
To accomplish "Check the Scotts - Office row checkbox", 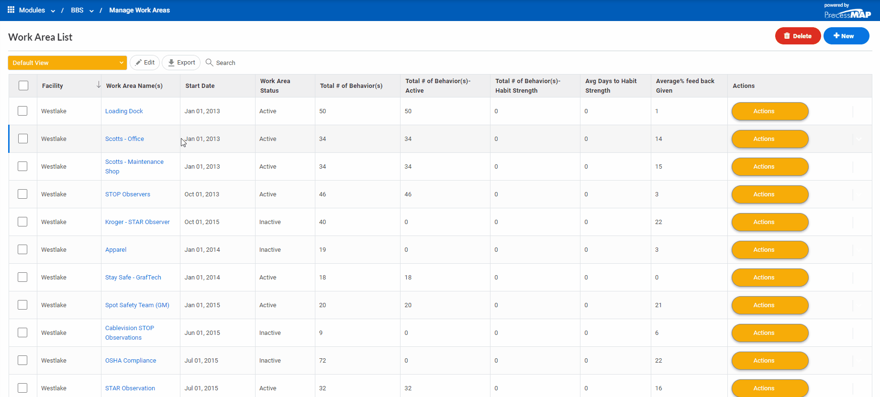I will click(x=22, y=139).
